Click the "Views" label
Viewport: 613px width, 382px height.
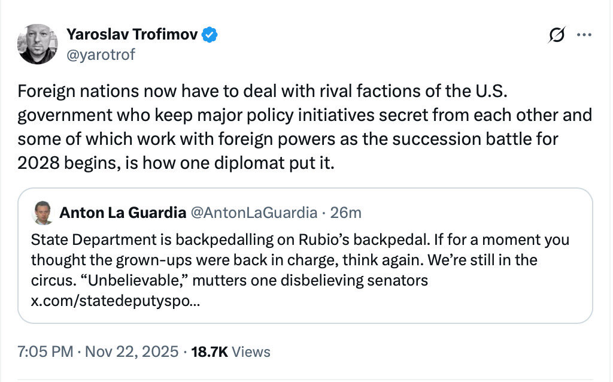(251, 351)
